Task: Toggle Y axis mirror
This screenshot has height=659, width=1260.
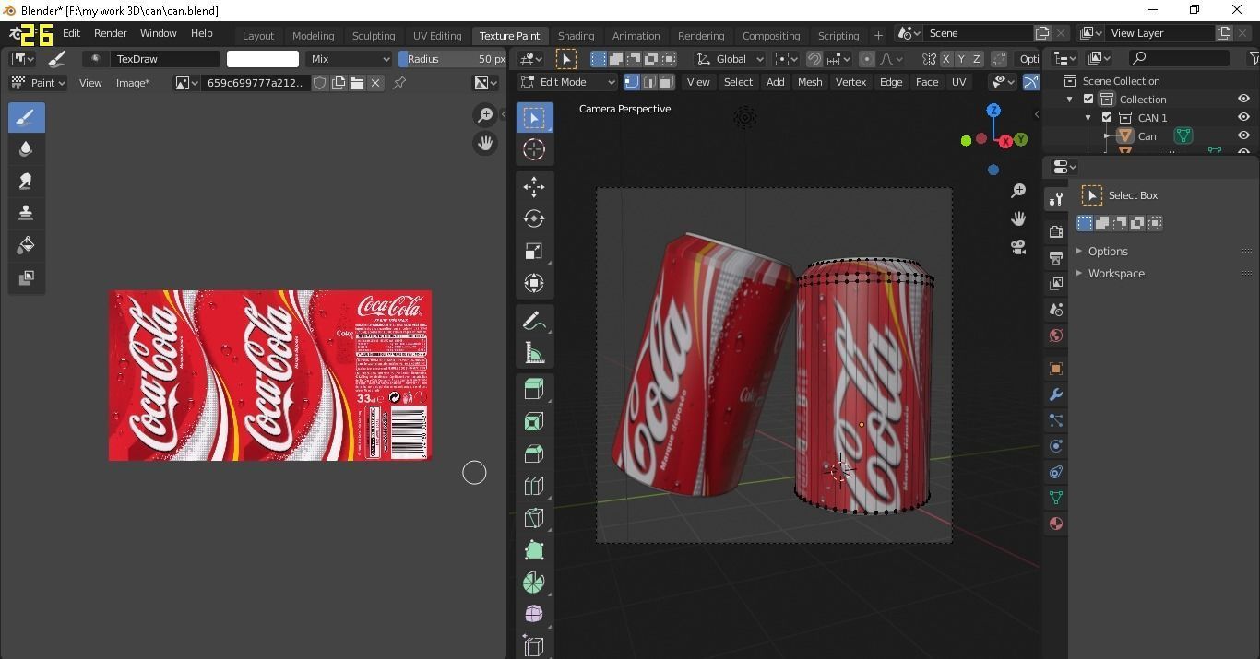Action: click(x=962, y=59)
